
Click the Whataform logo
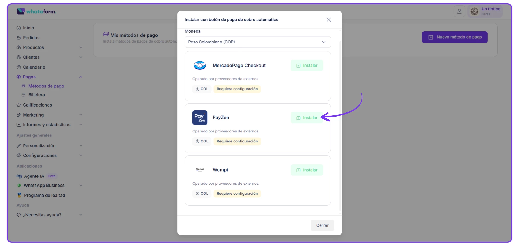click(x=36, y=12)
